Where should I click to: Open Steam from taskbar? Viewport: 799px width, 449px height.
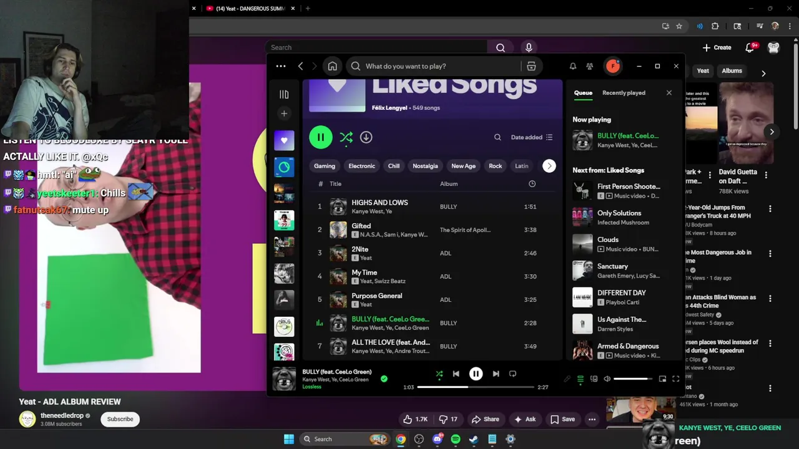(474, 439)
